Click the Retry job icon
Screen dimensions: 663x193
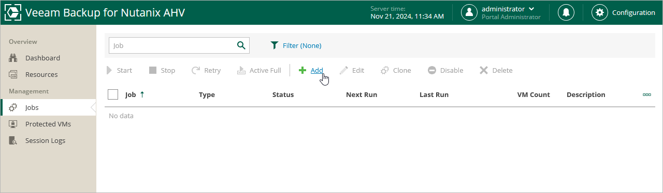(196, 70)
